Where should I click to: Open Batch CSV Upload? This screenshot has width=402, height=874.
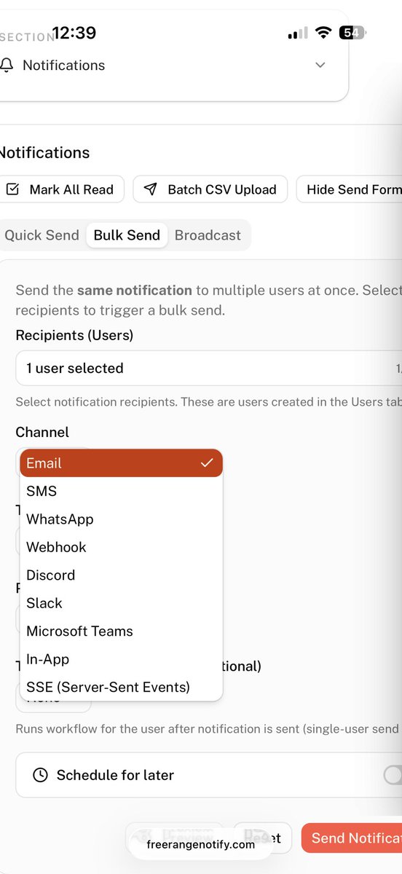coord(210,189)
